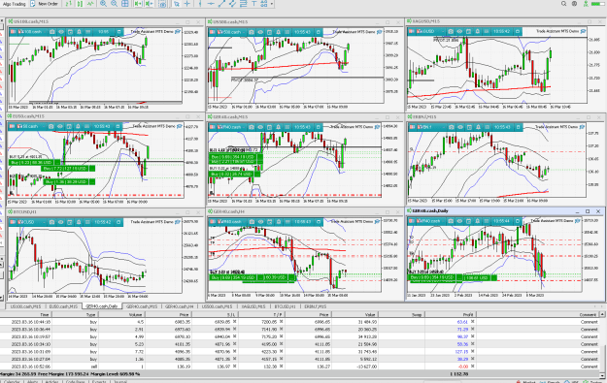Select the cursor pointer tool
This screenshot has height=383, width=607.
176,4
